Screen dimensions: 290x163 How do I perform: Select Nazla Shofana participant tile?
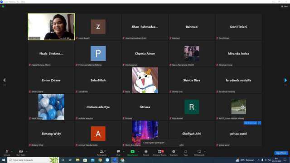pos(51,53)
